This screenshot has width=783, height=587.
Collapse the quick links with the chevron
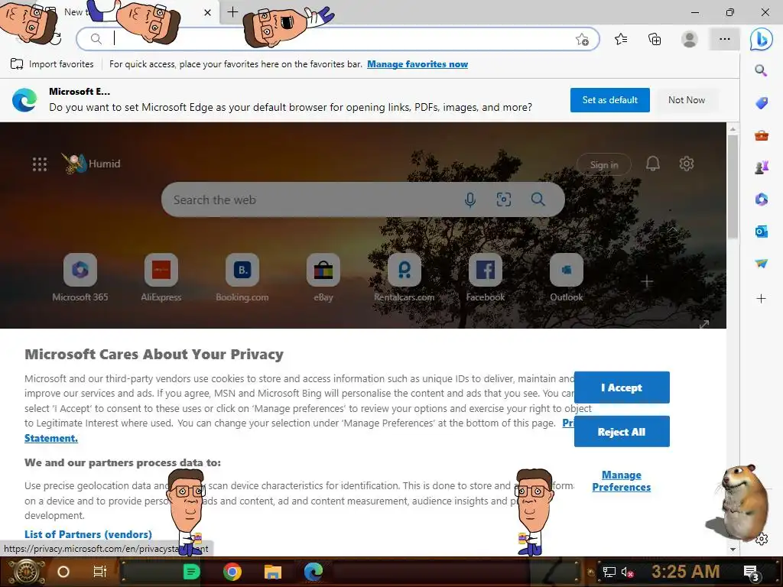click(673, 229)
